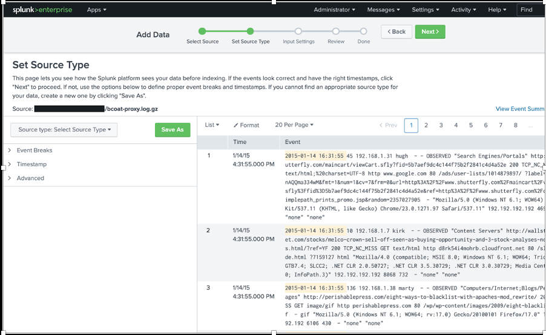This screenshot has width=546, height=335.
Task: Click the Set Source Type step circle
Action: 250,31
